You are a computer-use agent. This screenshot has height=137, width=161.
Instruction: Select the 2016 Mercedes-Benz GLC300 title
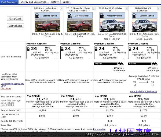pyautogui.click(x=46, y=9)
